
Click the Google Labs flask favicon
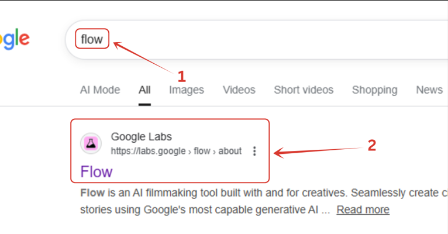[90, 143]
